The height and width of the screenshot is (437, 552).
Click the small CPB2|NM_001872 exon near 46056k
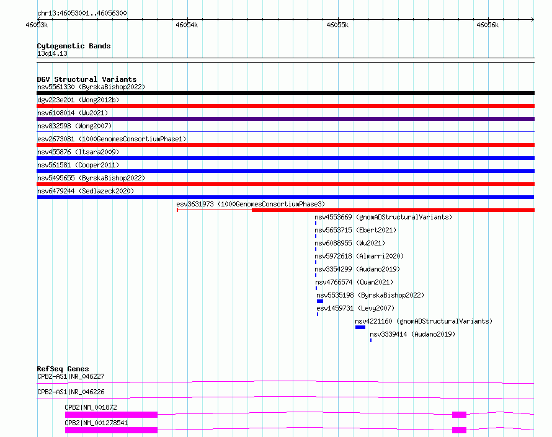(459, 415)
